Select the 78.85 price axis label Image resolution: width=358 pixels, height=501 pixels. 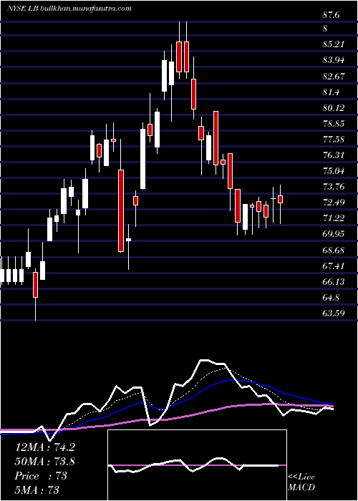pyautogui.click(x=334, y=123)
